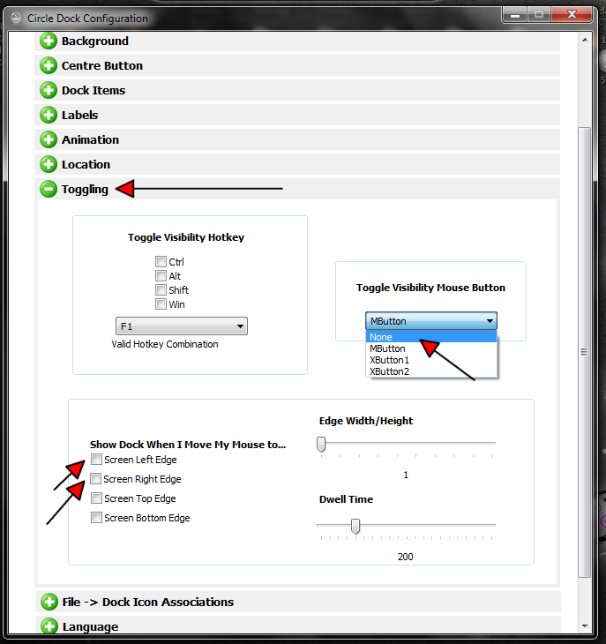Choose None in the mouse button list

431,337
